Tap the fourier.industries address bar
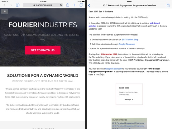Viewport: 172px width, 129px height. (43, 5)
